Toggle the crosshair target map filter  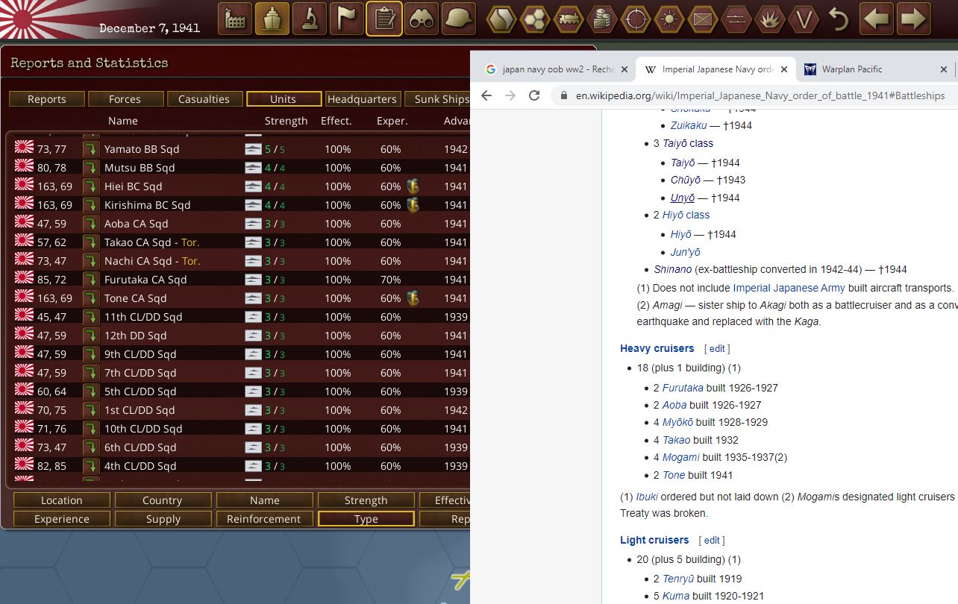(x=636, y=19)
